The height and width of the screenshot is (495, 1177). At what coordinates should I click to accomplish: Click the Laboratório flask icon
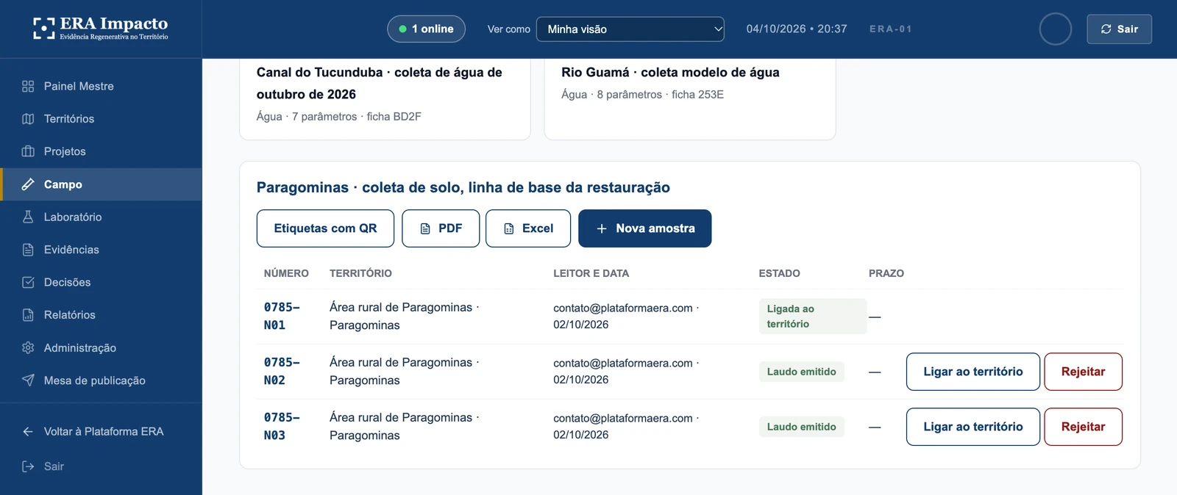28,217
